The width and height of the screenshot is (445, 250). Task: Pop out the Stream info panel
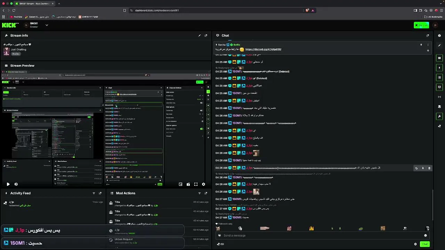pyautogui.click(x=206, y=35)
